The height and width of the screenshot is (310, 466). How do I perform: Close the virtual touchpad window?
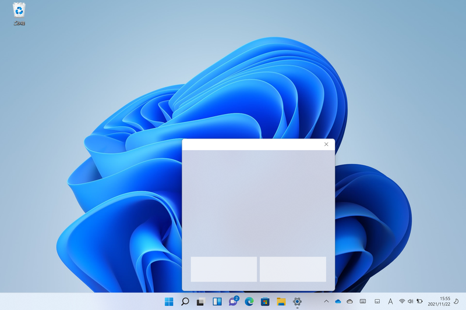point(326,144)
